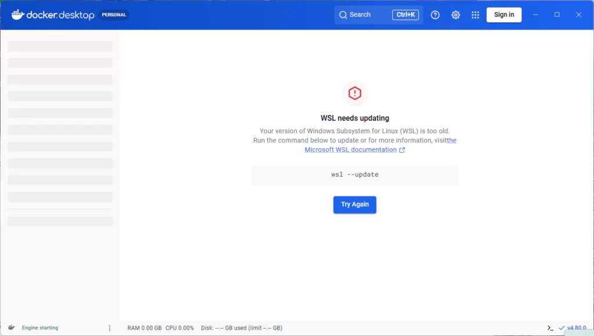594x336 pixels.
Task: Open Settings via the gear icon
Action: 455,14
